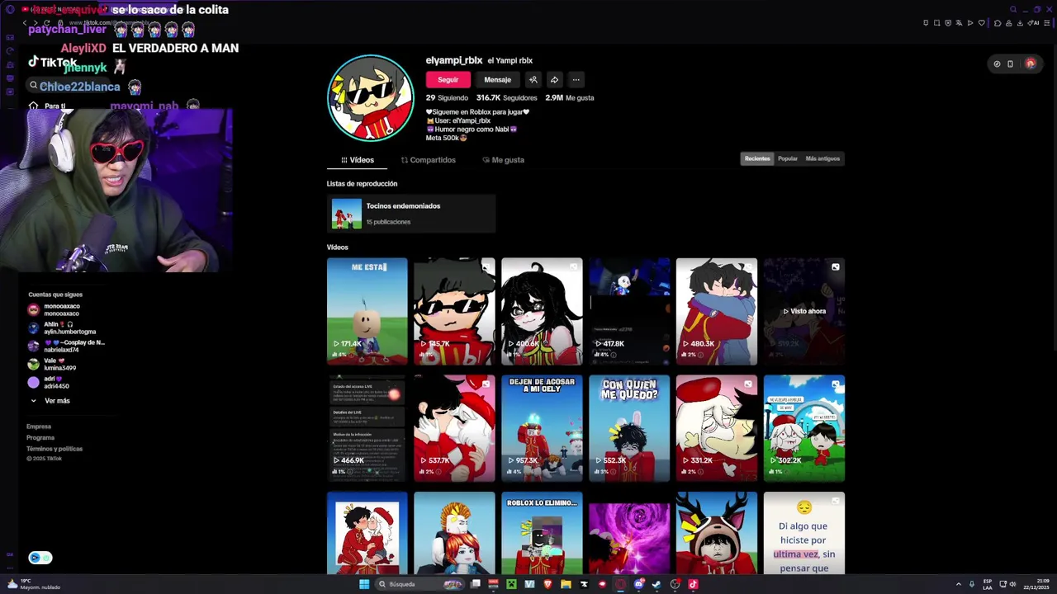Click the browser ad-block shield icon
This screenshot has width=1057, height=594.
(x=948, y=23)
